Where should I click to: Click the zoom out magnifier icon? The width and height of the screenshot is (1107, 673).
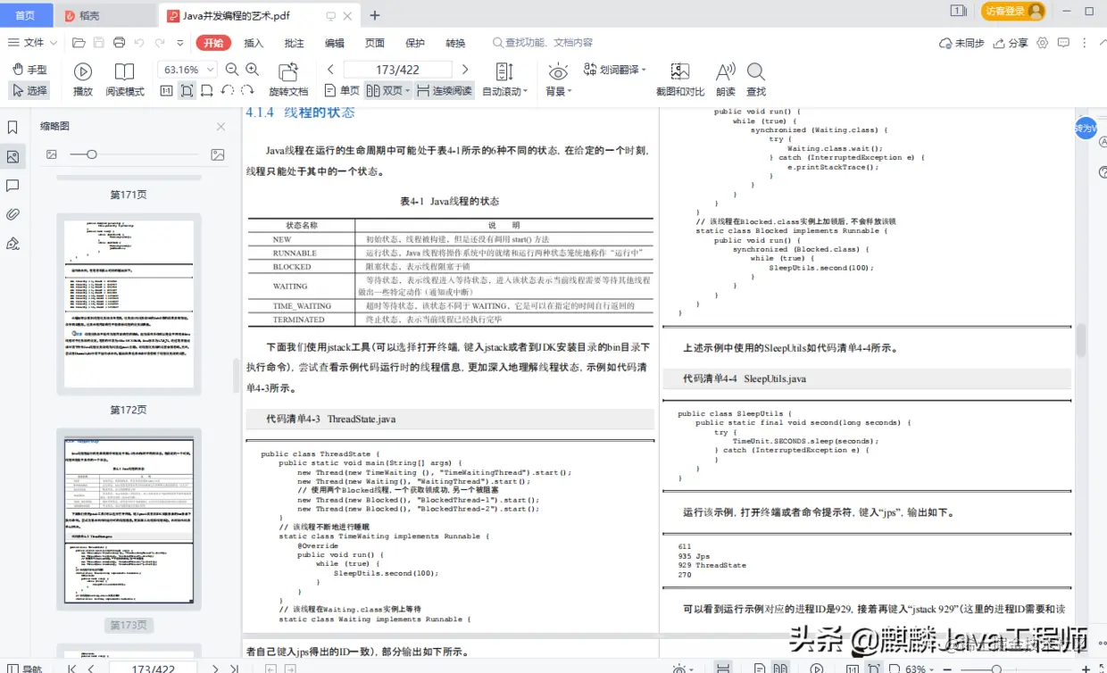(x=232, y=70)
